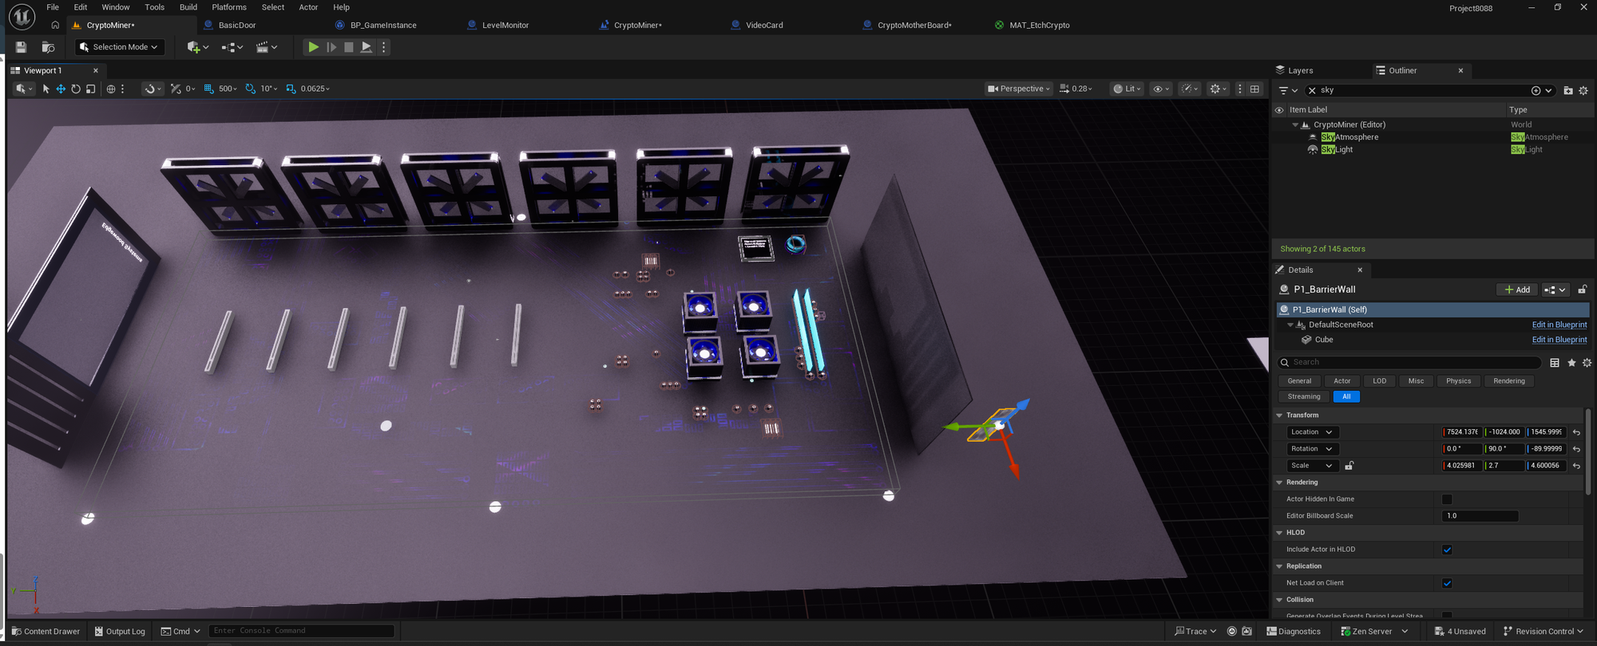This screenshot has height=646, width=1597.
Task: Activate the Scale tool in viewport
Action: pos(91,89)
